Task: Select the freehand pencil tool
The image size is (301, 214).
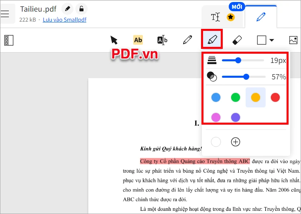Action: pyautogui.click(x=187, y=40)
